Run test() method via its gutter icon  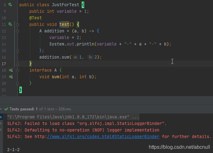pos(10,24)
